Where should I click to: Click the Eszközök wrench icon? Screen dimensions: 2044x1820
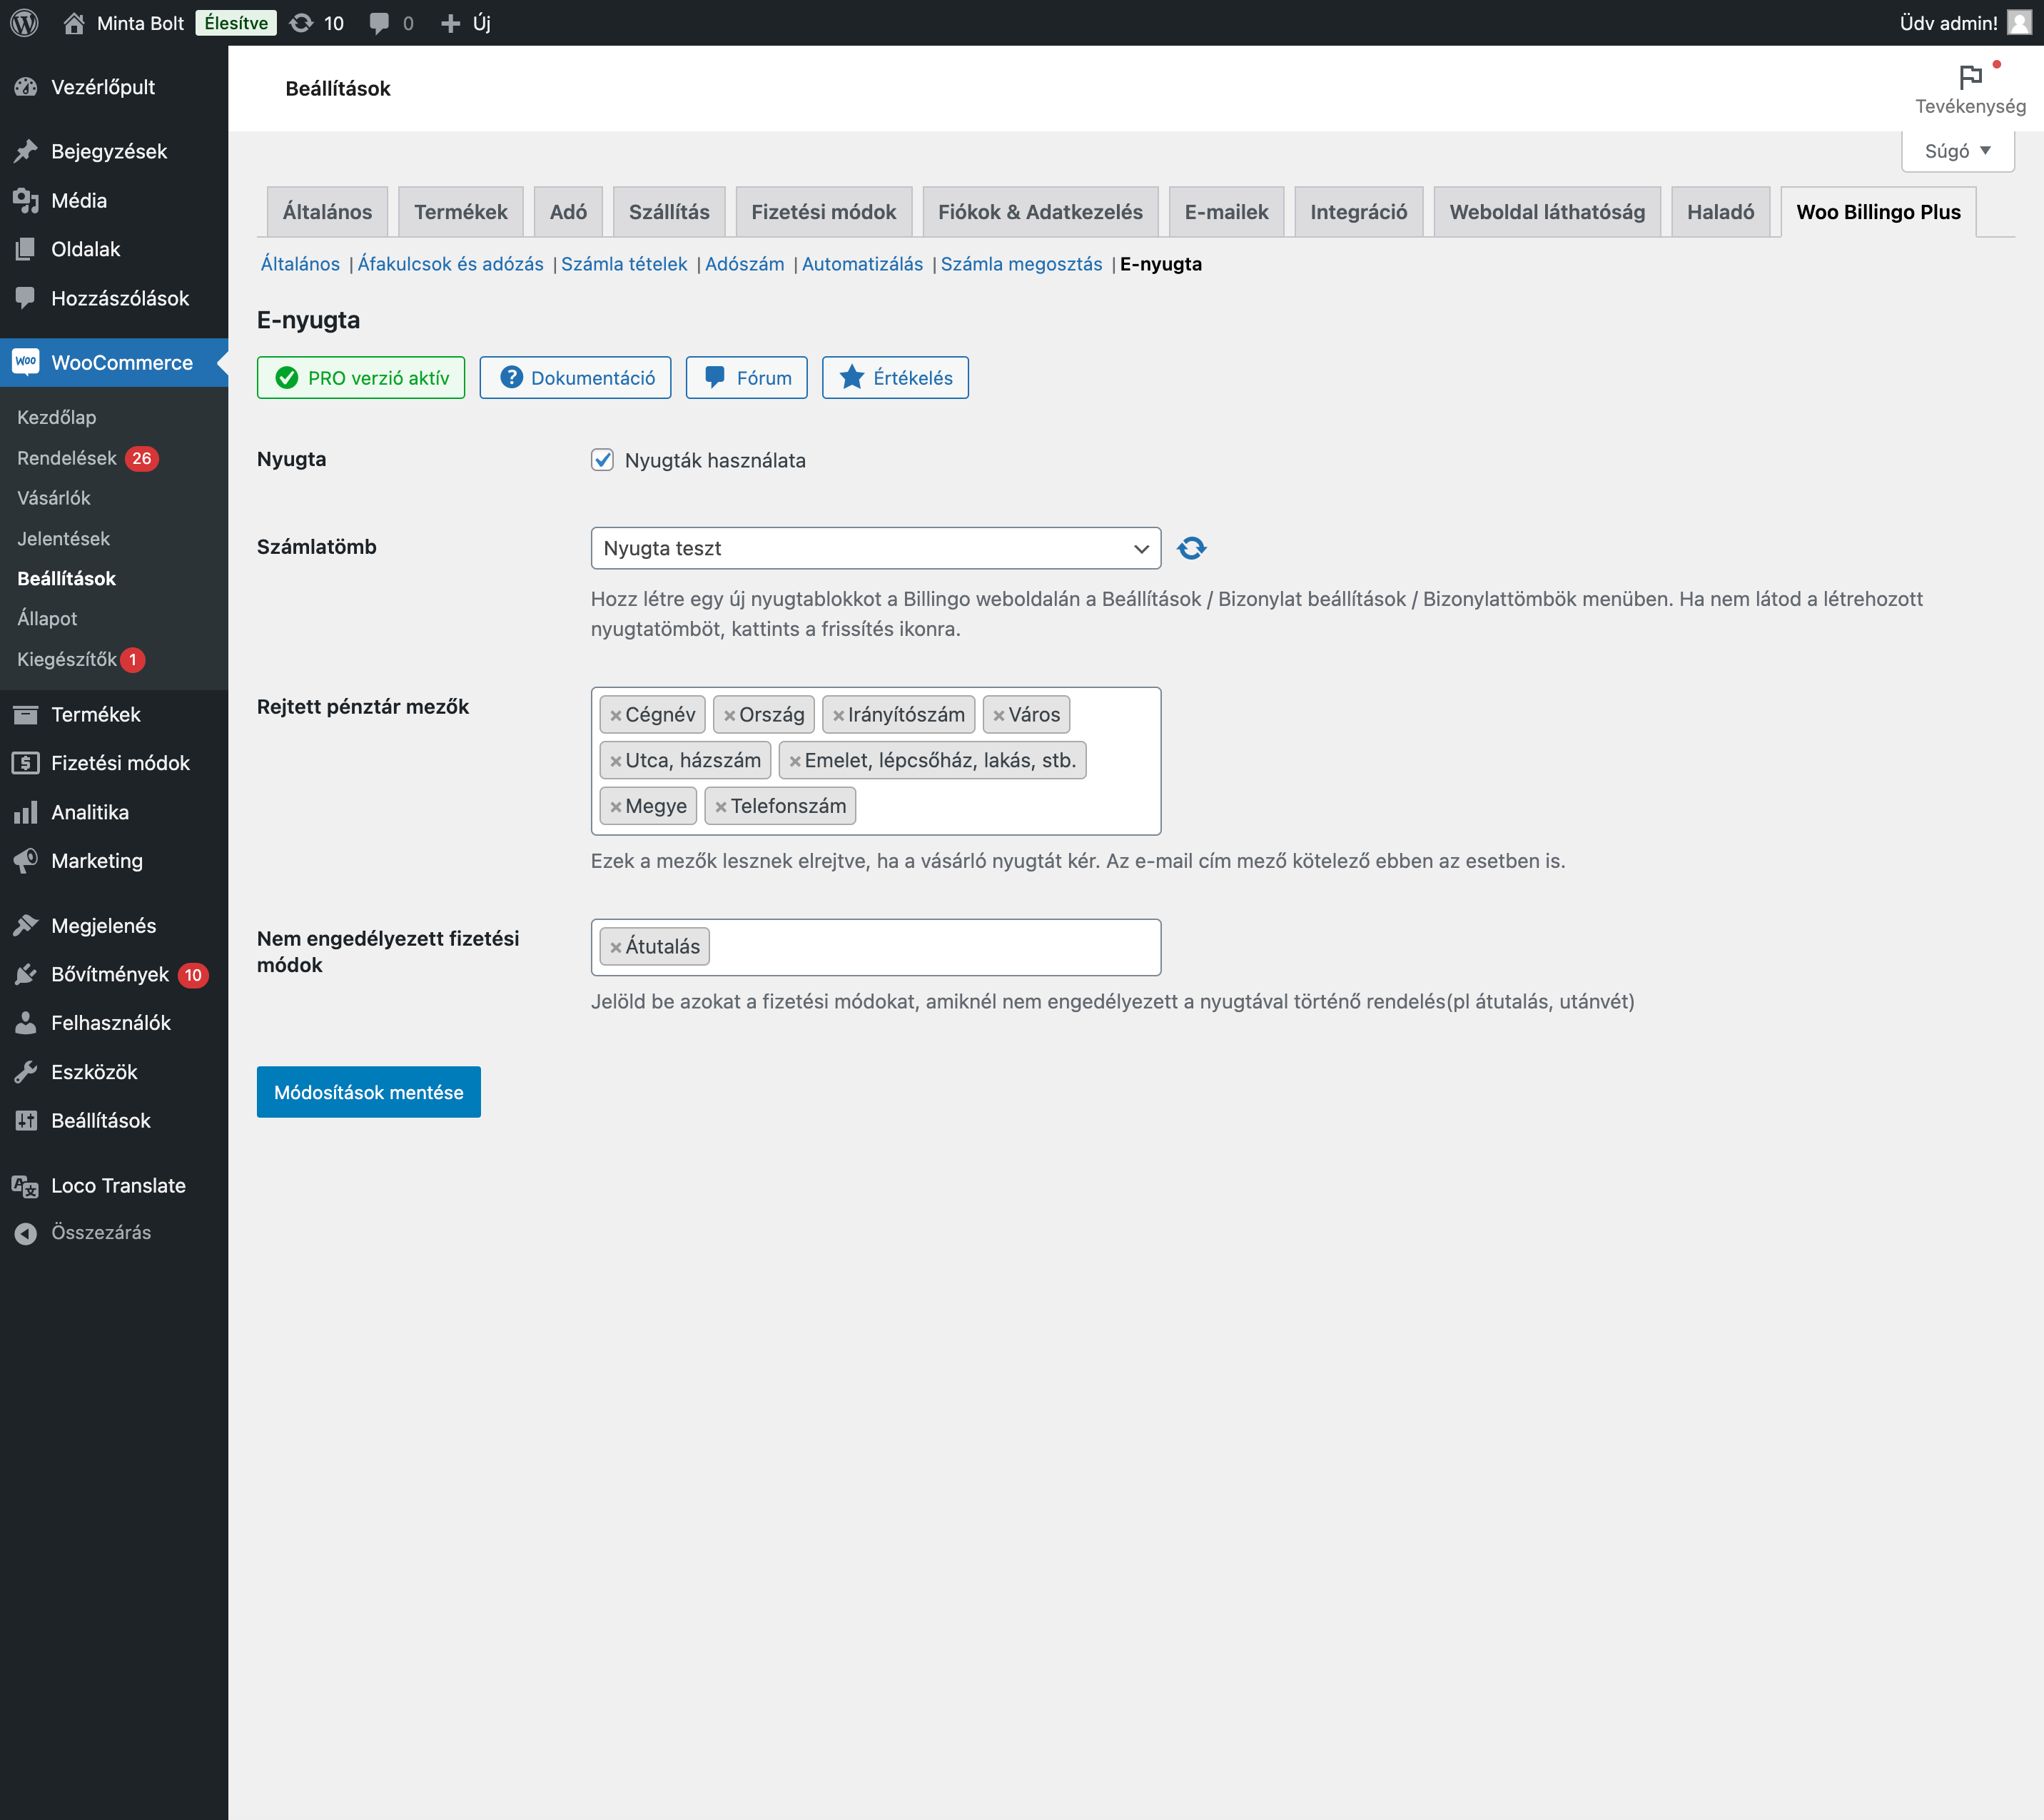click(x=26, y=1071)
